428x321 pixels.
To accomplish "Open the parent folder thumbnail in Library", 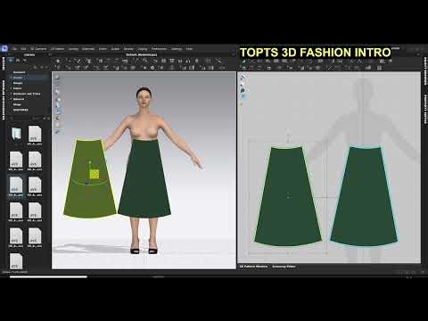I will 16,134.
